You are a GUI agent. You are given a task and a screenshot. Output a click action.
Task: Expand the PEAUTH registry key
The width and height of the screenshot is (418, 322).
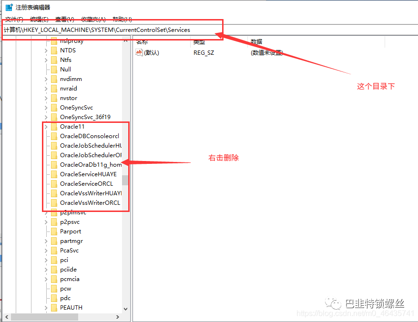[46, 308]
